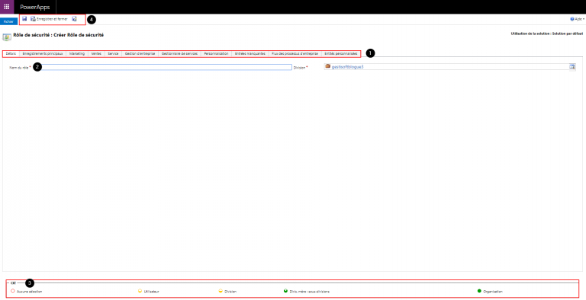Image resolution: width=586 pixels, height=300 pixels.
Task: Click the security role header icon
Action: (x=7, y=37)
